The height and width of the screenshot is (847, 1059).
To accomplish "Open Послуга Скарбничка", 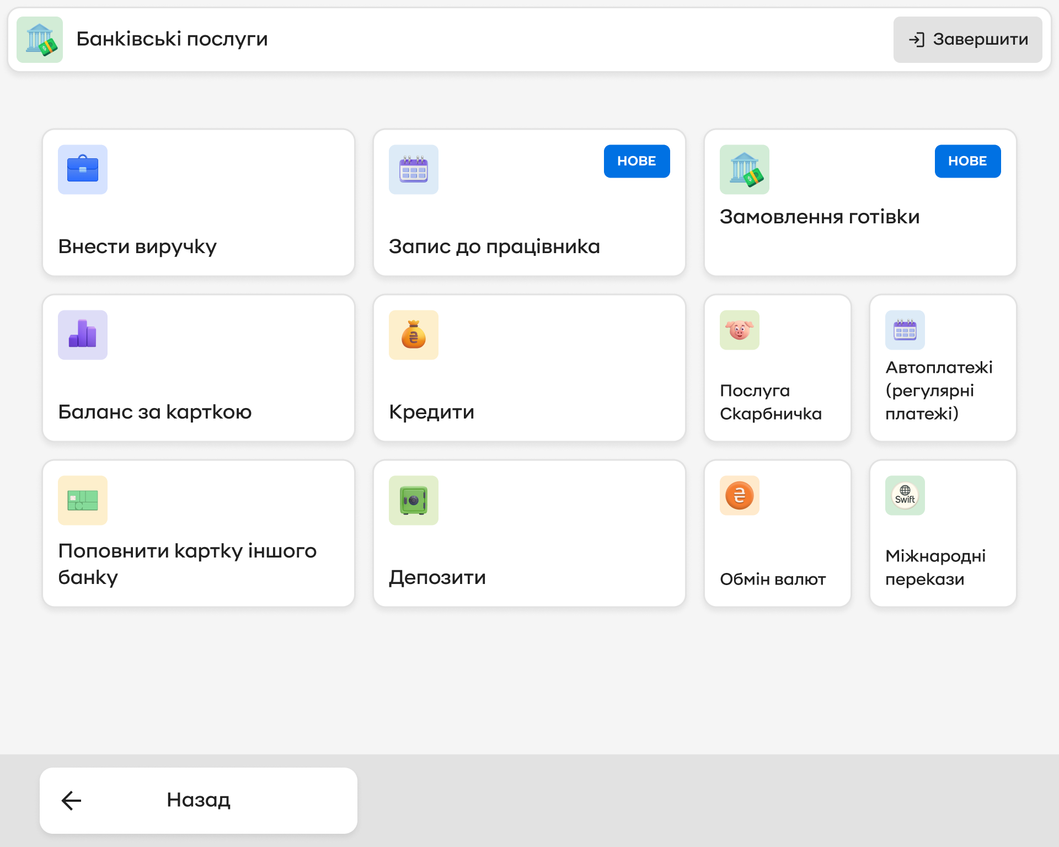I will click(x=778, y=368).
